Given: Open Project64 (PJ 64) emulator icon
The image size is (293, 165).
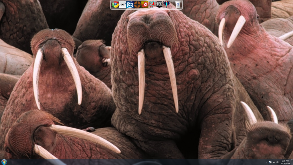Looking at the screenshot, I should (152, 5).
